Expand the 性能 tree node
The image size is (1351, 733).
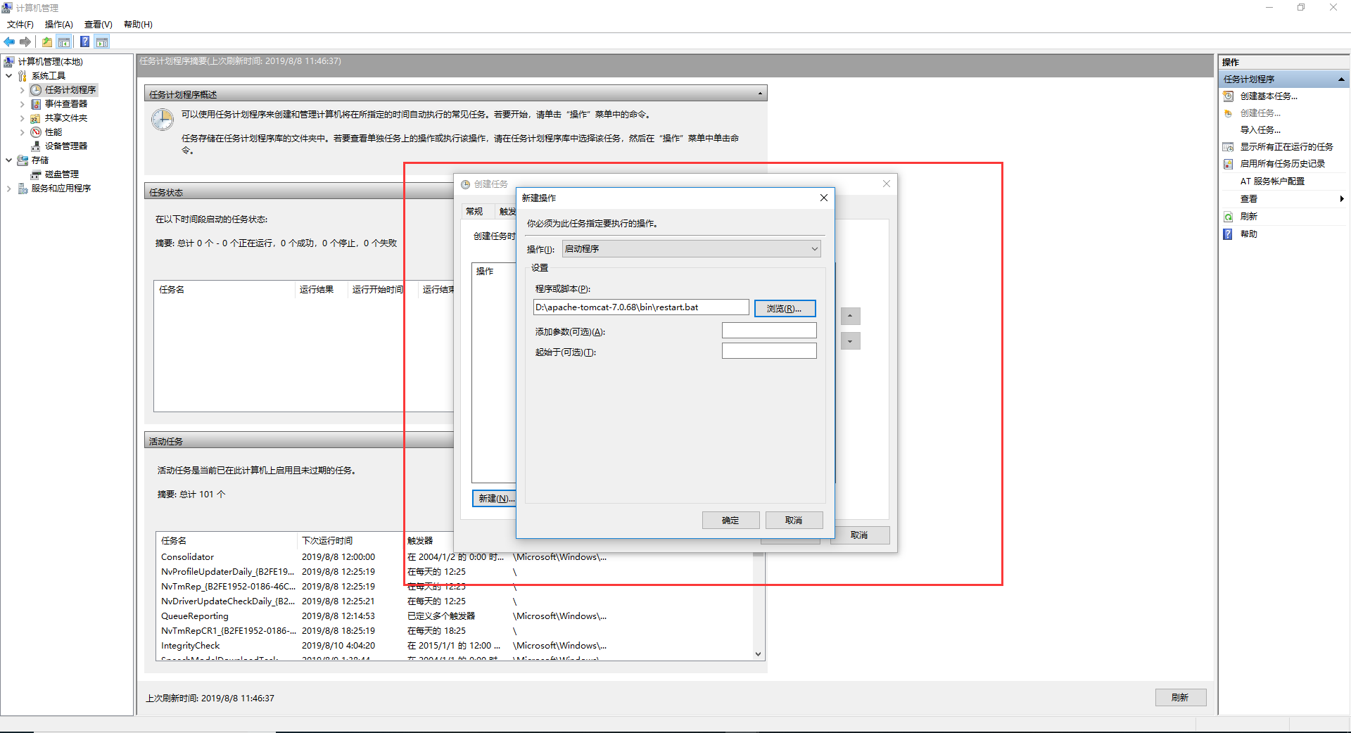pyautogui.click(x=22, y=132)
